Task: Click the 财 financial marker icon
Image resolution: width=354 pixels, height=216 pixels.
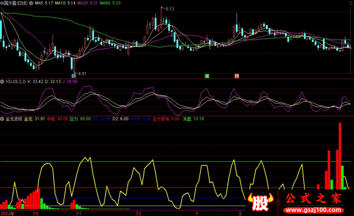Action: click(74, 76)
